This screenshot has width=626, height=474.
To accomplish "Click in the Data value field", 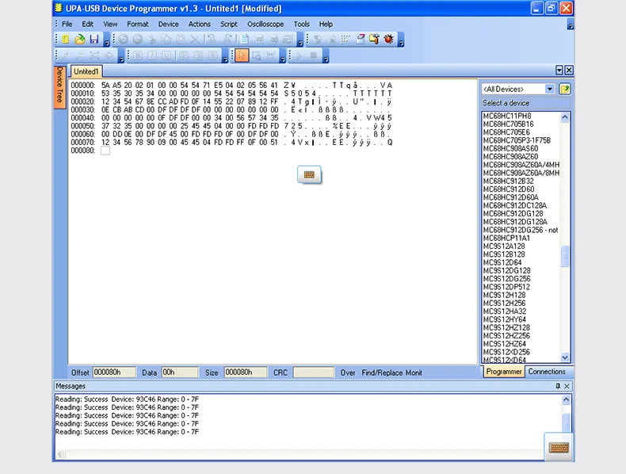I will pos(180,373).
